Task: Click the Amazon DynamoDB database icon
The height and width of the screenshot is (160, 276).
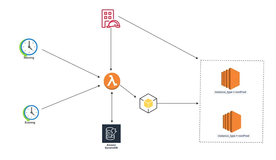Action: (112, 134)
